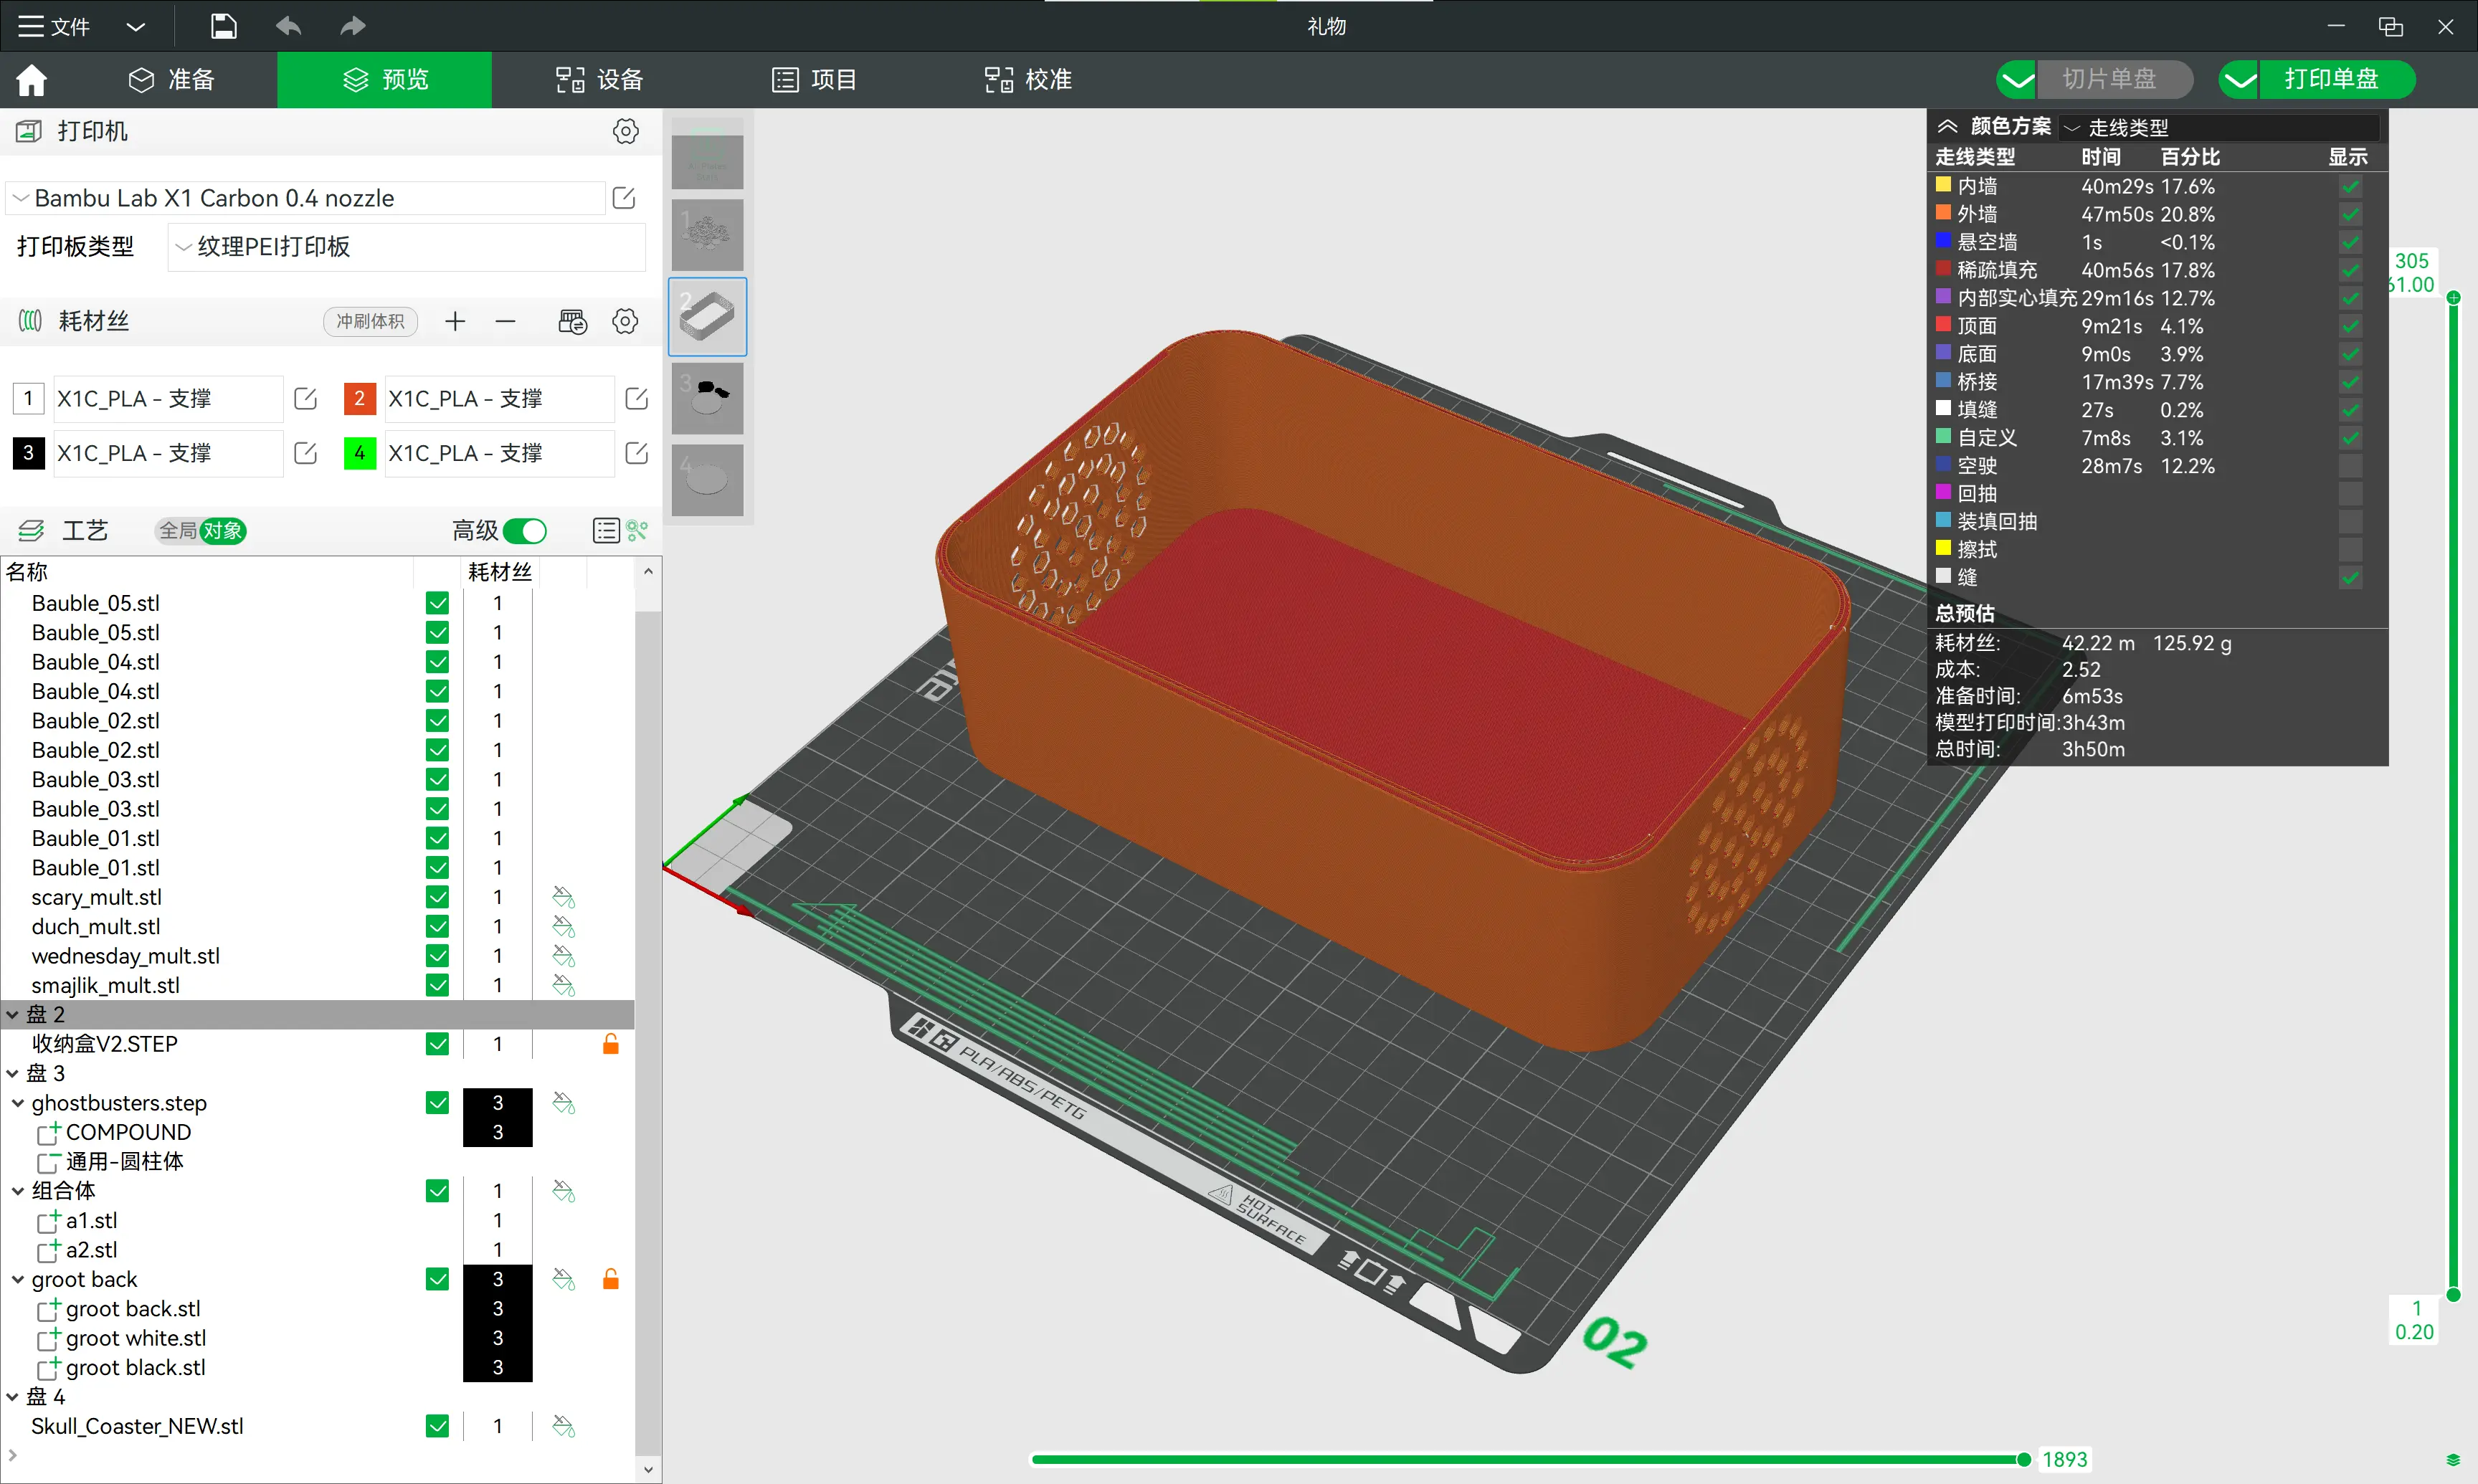
Task: Click support paint icon on scary_mult.stl row
Action: (563, 897)
